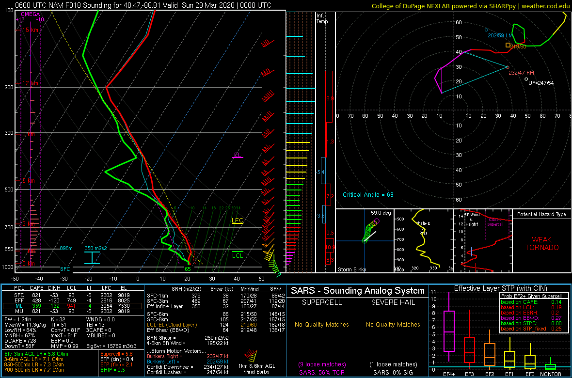Click the 'SARS: 56% TOR' text
This screenshot has height=378, width=572.
pyautogui.click(x=322, y=372)
